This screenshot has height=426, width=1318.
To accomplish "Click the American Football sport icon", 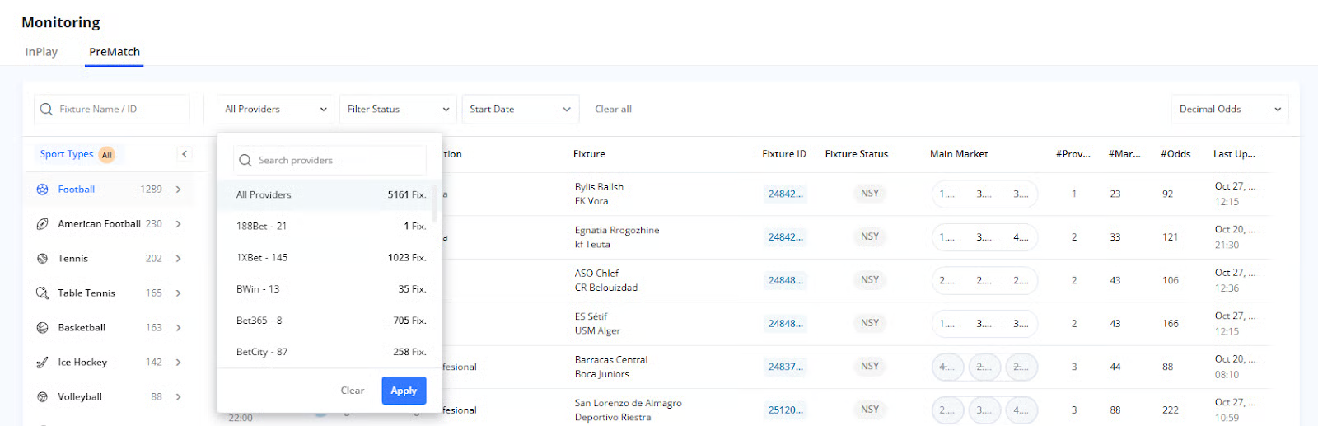I will point(43,224).
